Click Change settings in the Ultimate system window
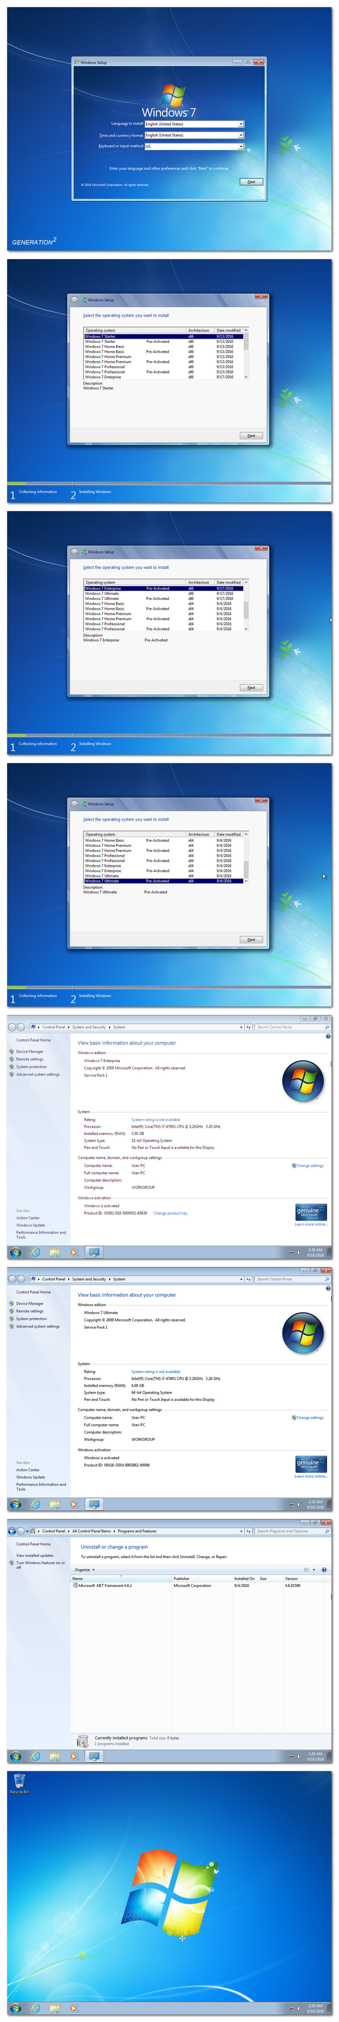Screen dimensions: 339x2022 309,1417
